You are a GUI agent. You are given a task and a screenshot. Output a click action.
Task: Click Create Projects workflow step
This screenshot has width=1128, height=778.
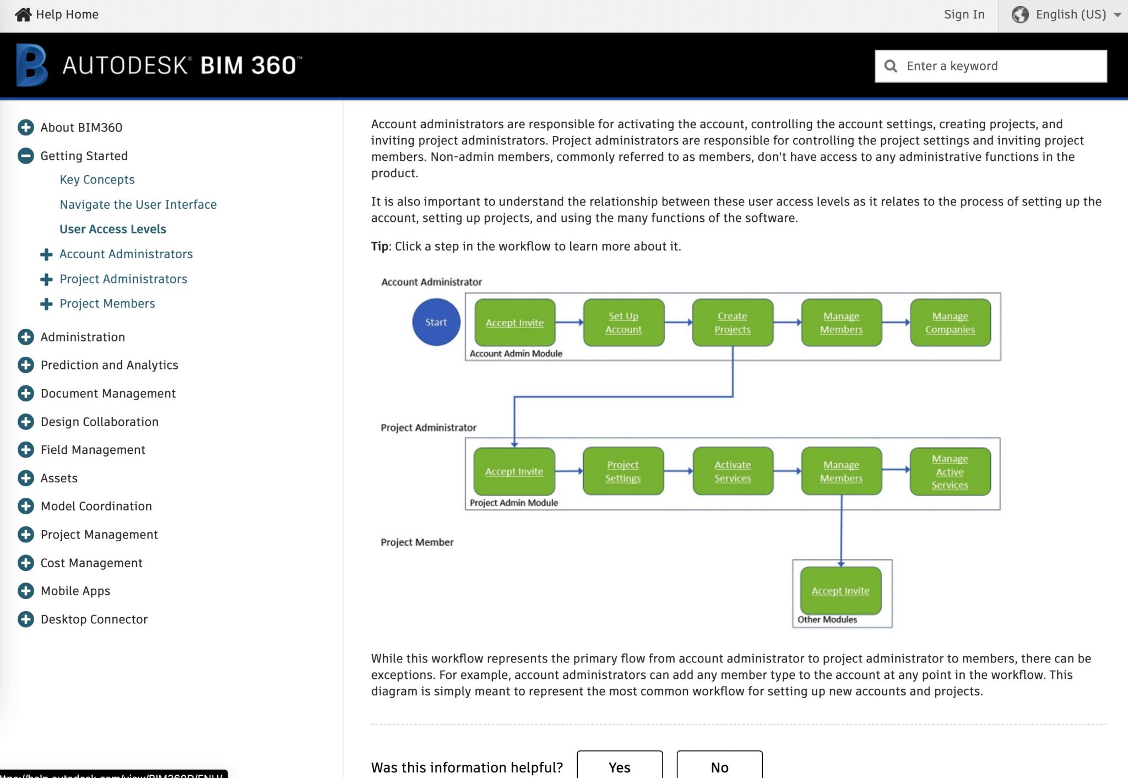[733, 323]
